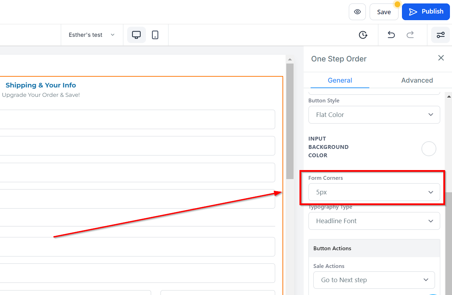
Task: Open the Esther's test page dropdown
Action: pyautogui.click(x=92, y=35)
